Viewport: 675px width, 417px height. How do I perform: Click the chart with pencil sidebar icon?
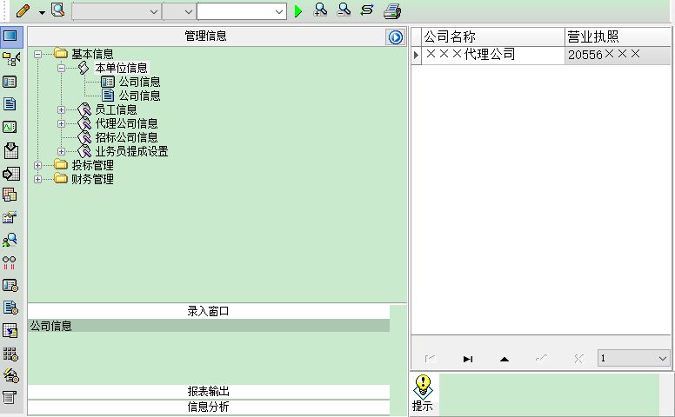pyautogui.click(x=10, y=217)
